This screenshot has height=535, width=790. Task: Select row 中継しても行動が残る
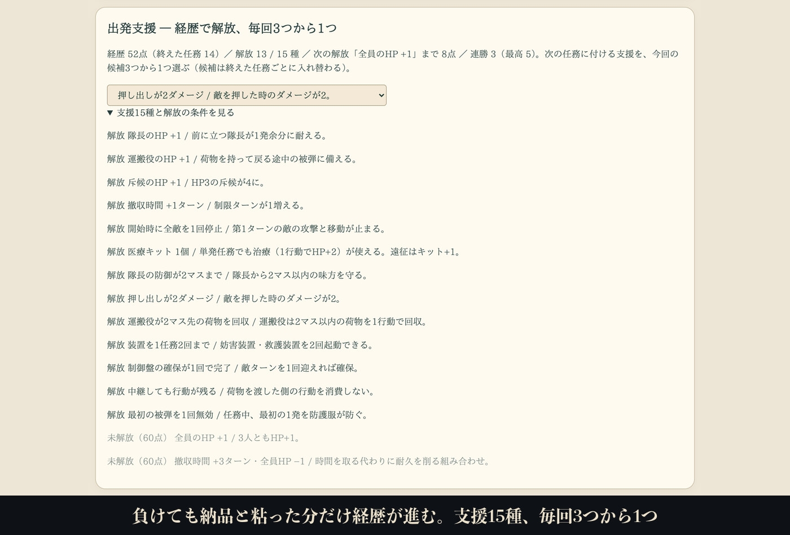(242, 391)
